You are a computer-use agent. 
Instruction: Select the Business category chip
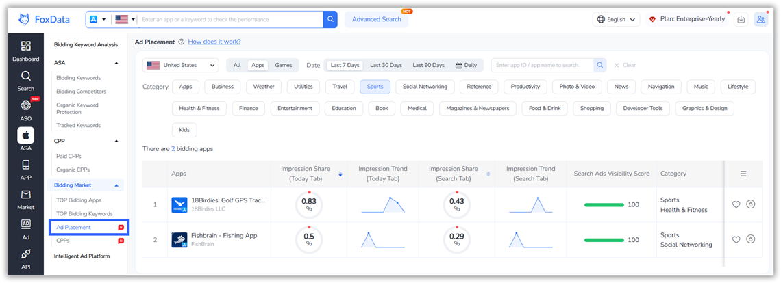[x=223, y=87]
